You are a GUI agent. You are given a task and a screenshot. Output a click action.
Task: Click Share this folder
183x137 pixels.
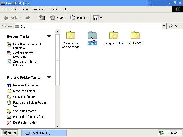(x=25, y=111)
